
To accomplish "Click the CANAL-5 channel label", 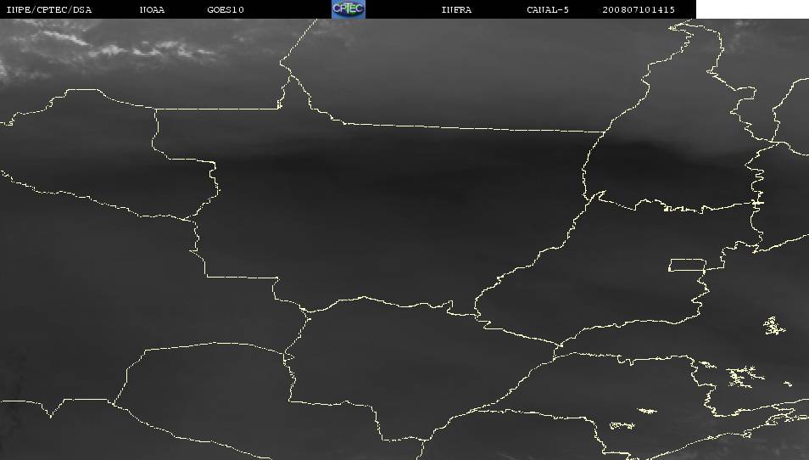I will [x=548, y=10].
